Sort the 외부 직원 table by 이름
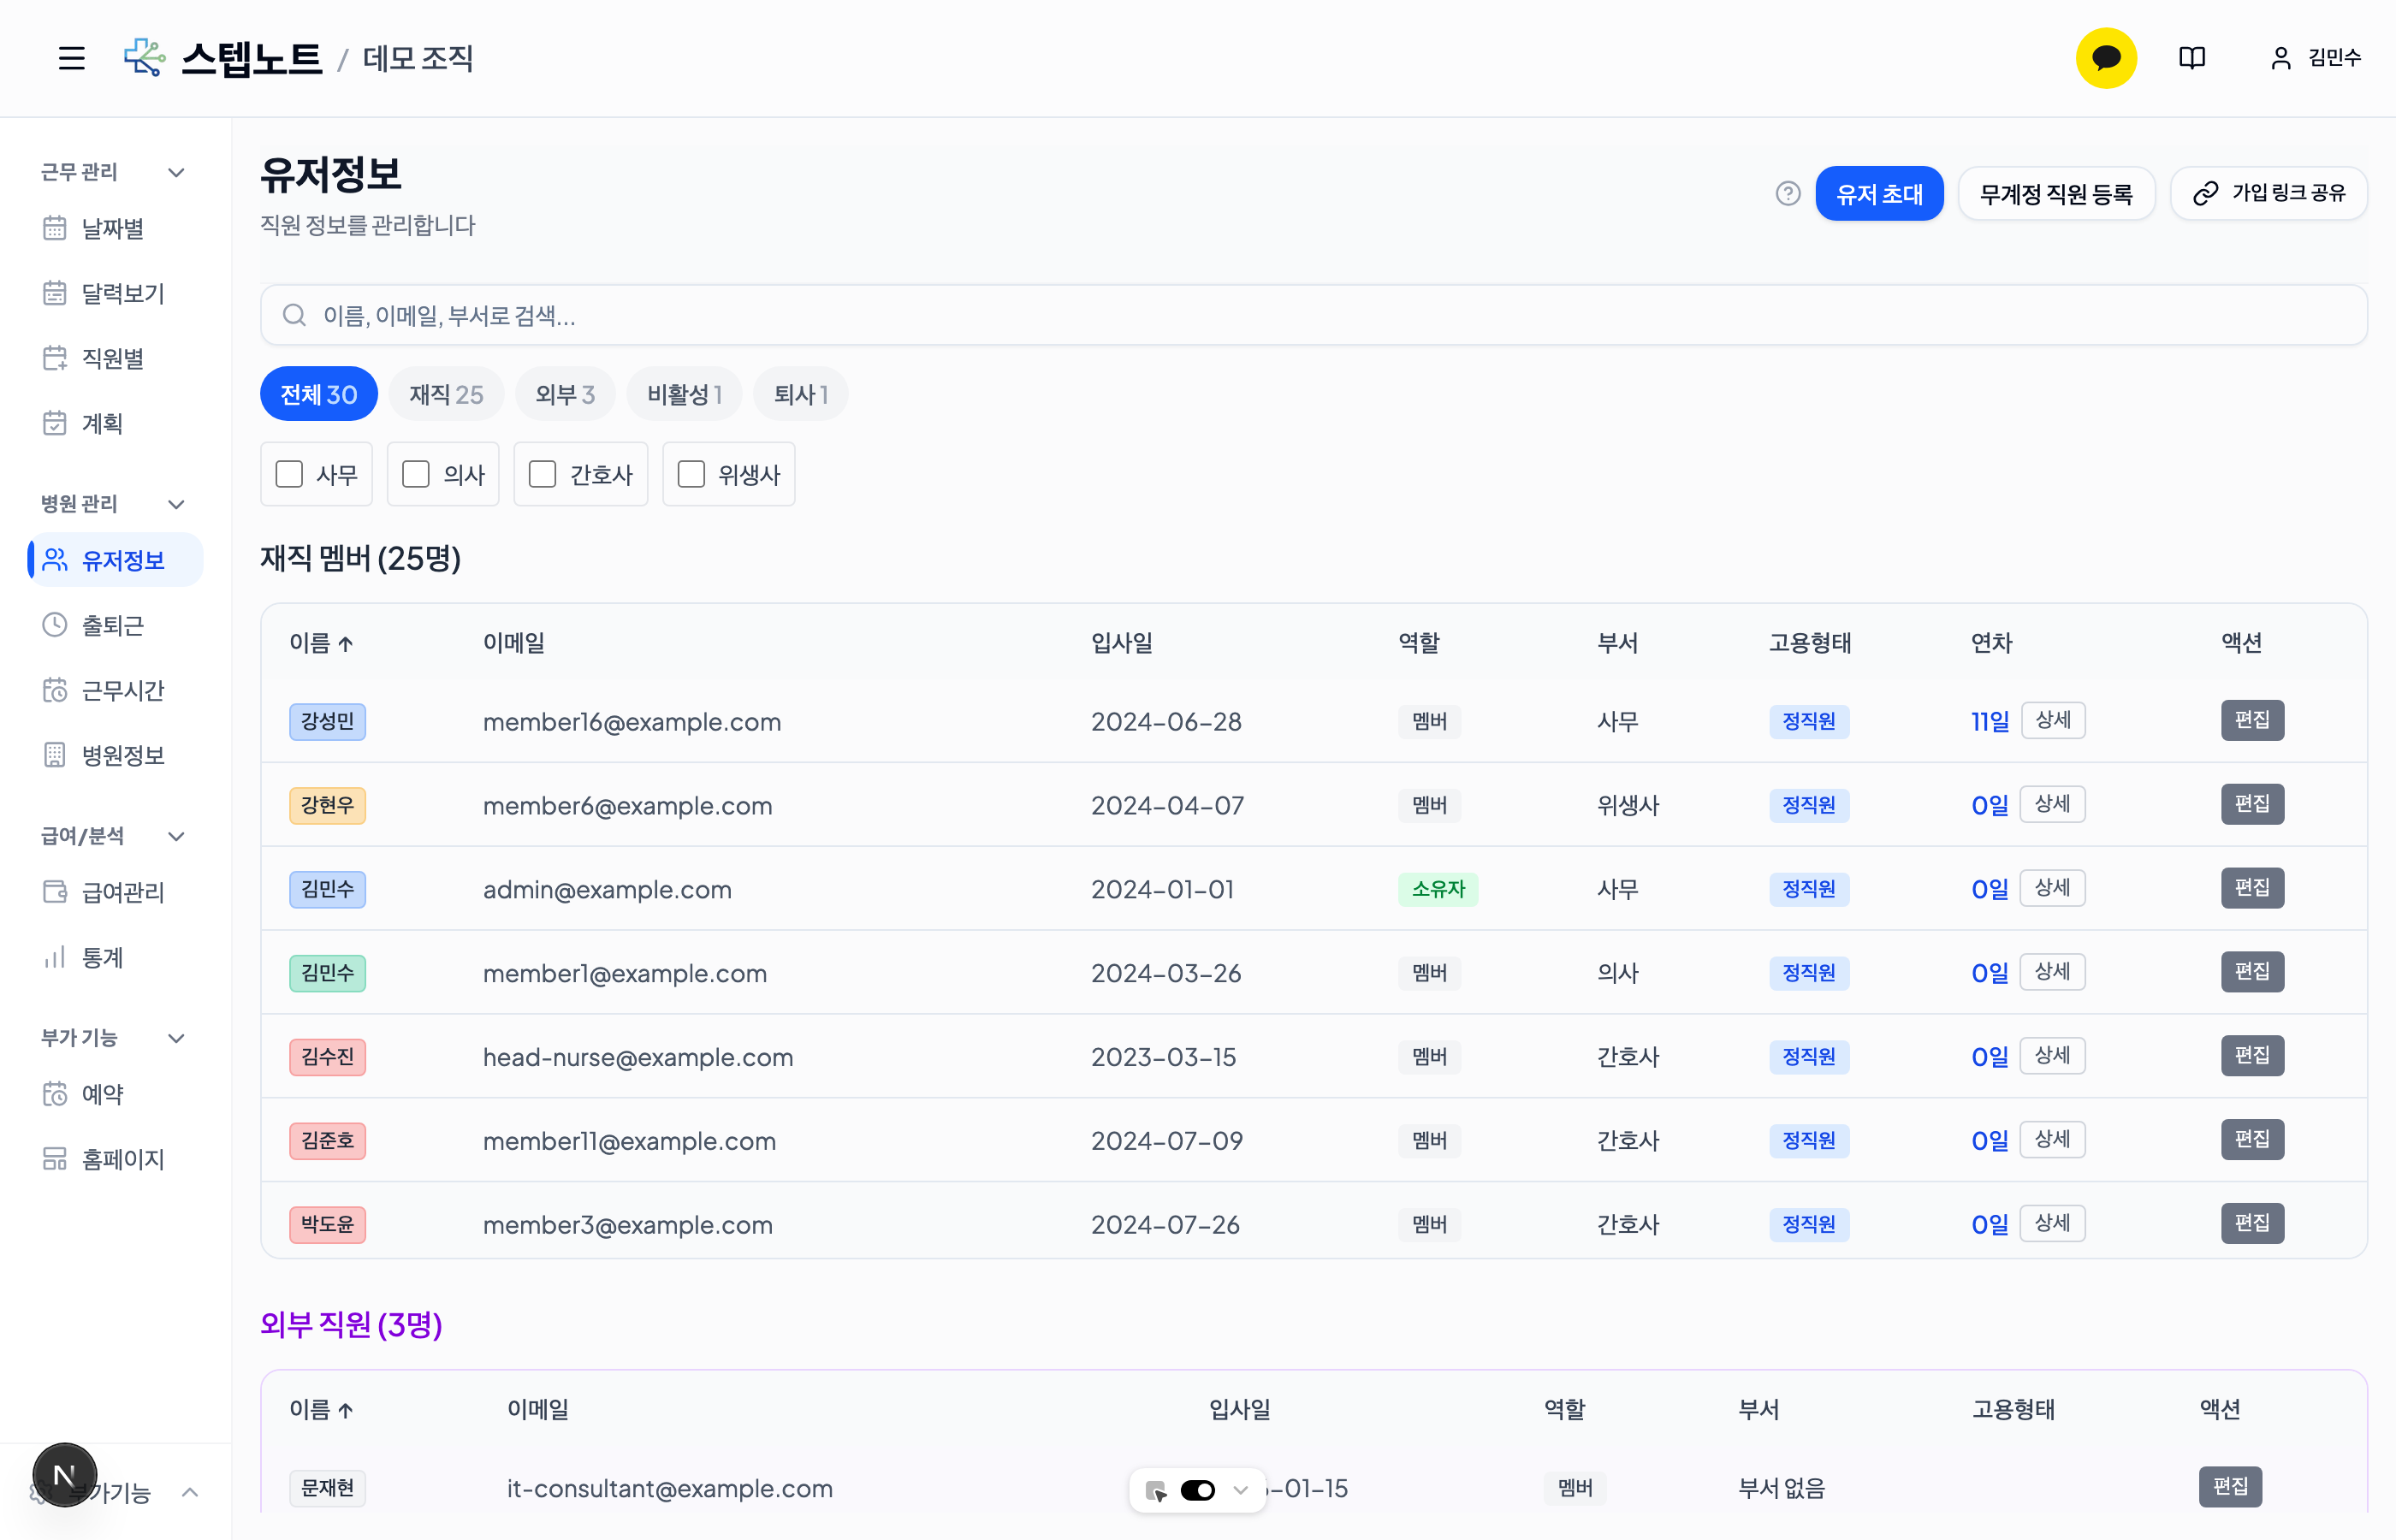The width and height of the screenshot is (2396, 1540). [x=321, y=1409]
